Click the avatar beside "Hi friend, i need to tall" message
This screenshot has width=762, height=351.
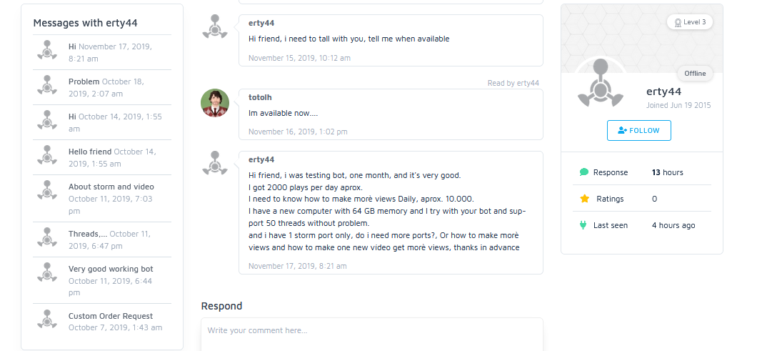coord(215,27)
